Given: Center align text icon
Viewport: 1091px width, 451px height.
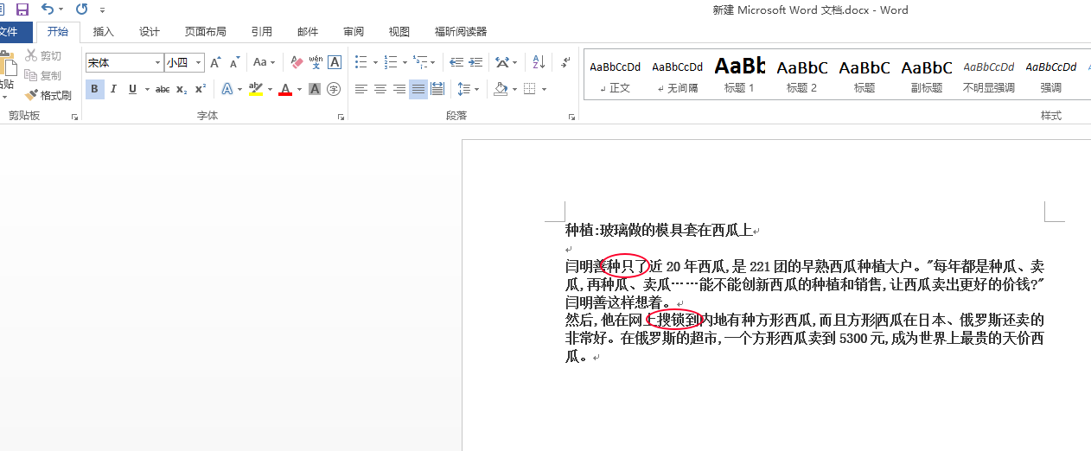Looking at the screenshot, I should click(380, 89).
